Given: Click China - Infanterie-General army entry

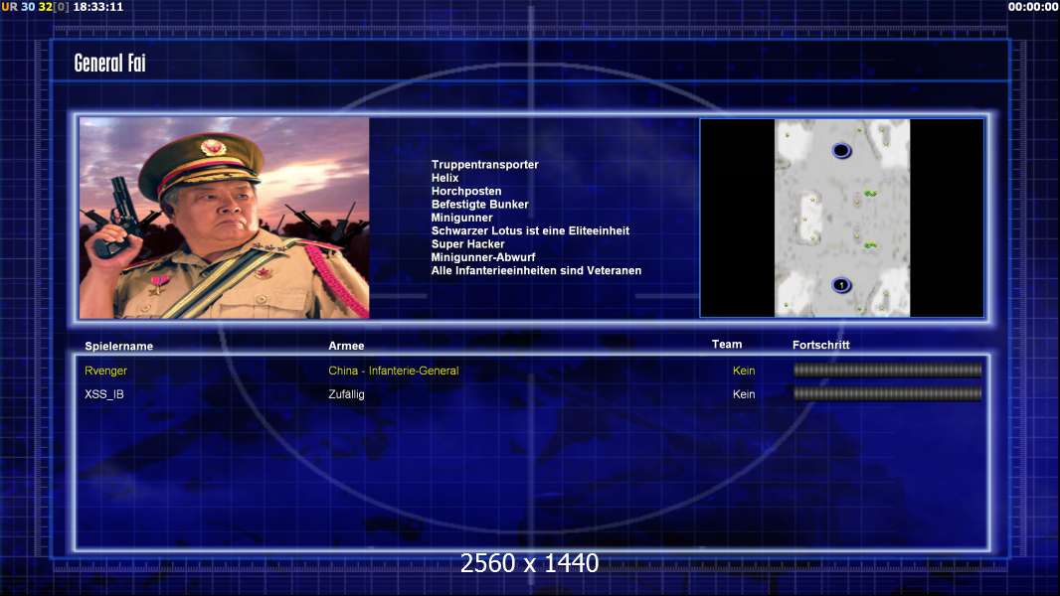Looking at the screenshot, I should (x=394, y=371).
